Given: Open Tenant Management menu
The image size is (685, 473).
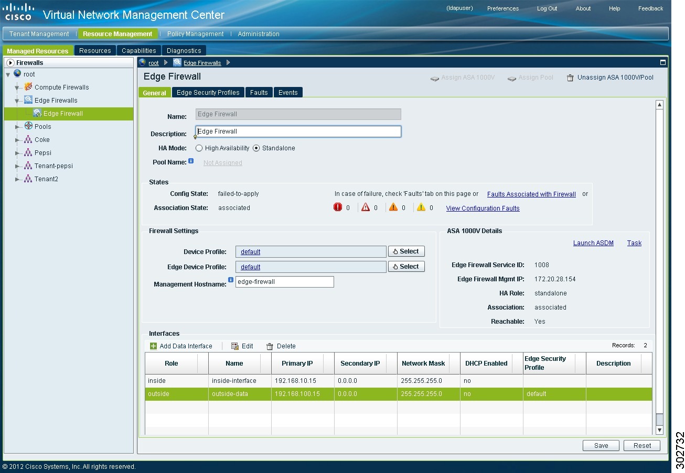Looking at the screenshot, I should click(x=39, y=34).
